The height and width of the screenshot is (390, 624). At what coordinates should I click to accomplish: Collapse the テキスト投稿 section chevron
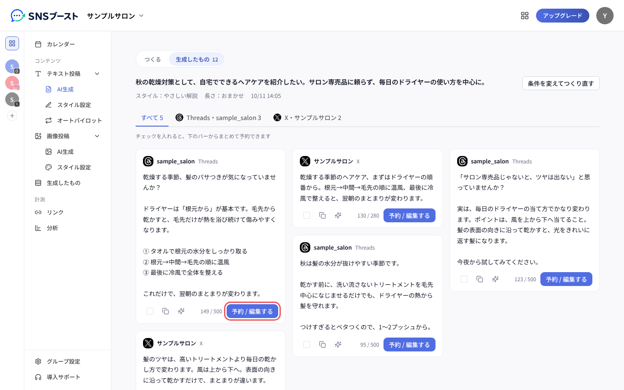(x=97, y=74)
